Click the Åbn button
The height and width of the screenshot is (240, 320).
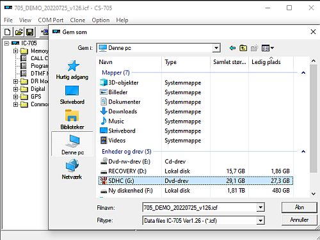tap(299, 207)
